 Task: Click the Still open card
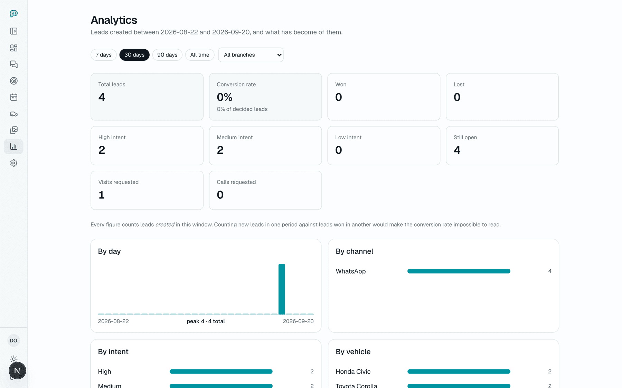pyautogui.click(x=502, y=146)
